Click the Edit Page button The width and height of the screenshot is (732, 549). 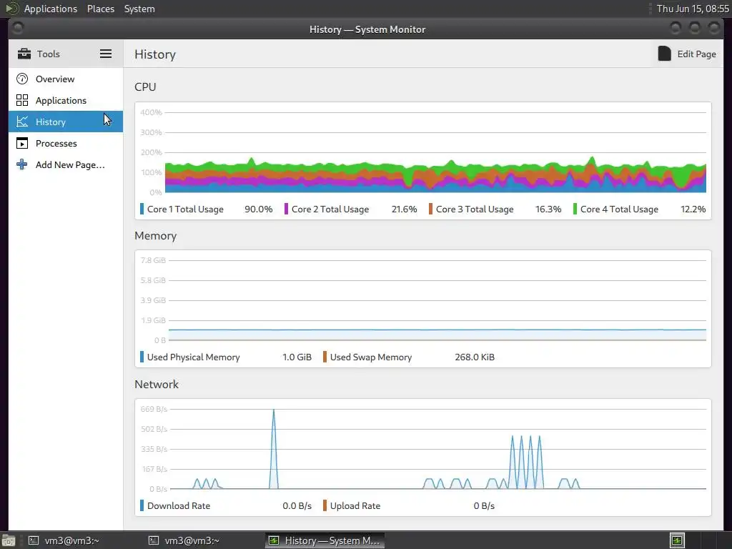click(687, 54)
